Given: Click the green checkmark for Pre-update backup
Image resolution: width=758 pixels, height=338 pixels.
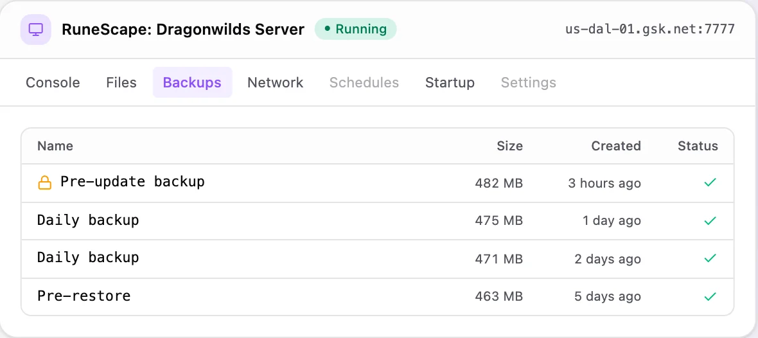Looking at the screenshot, I should [710, 182].
